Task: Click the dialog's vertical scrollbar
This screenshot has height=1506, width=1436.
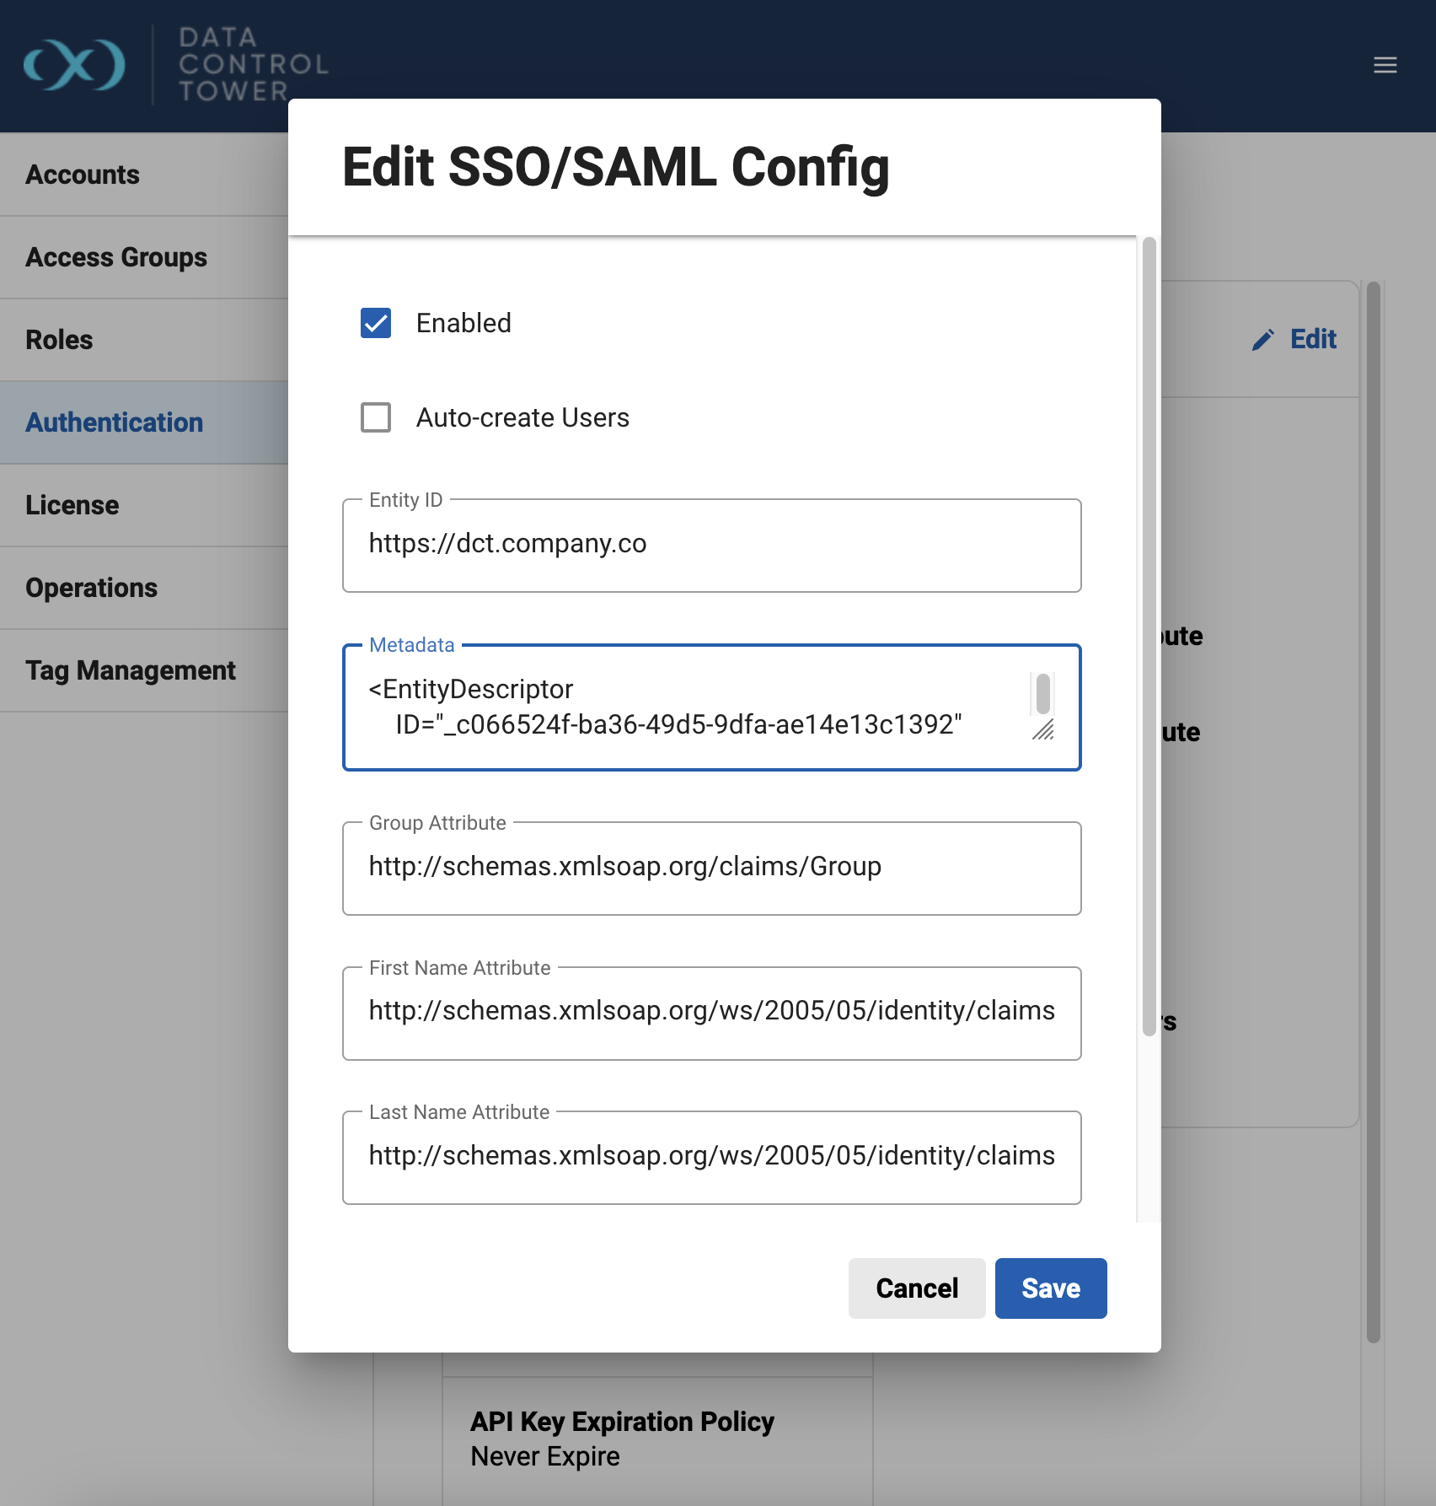Action: pyautogui.click(x=1149, y=637)
